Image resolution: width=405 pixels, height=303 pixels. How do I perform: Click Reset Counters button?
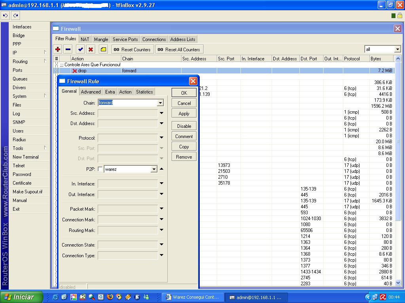tap(133, 49)
